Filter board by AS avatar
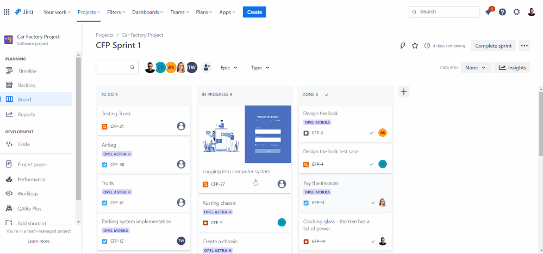The height and width of the screenshot is (254, 543). point(171,68)
